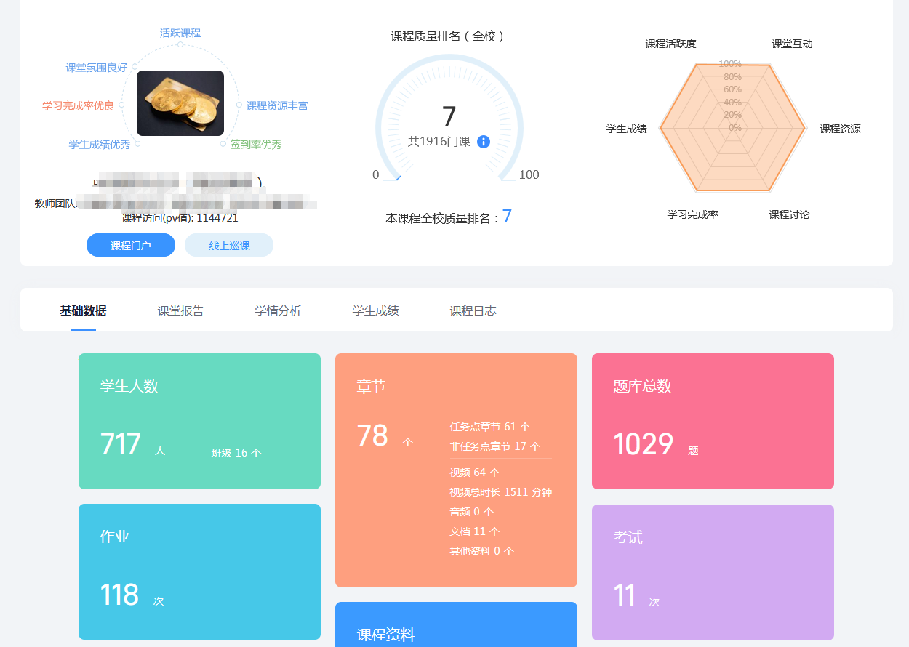The height and width of the screenshot is (647, 909).
Task: Open the course cover thumbnail with gold coins
Action: coord(180,103)
